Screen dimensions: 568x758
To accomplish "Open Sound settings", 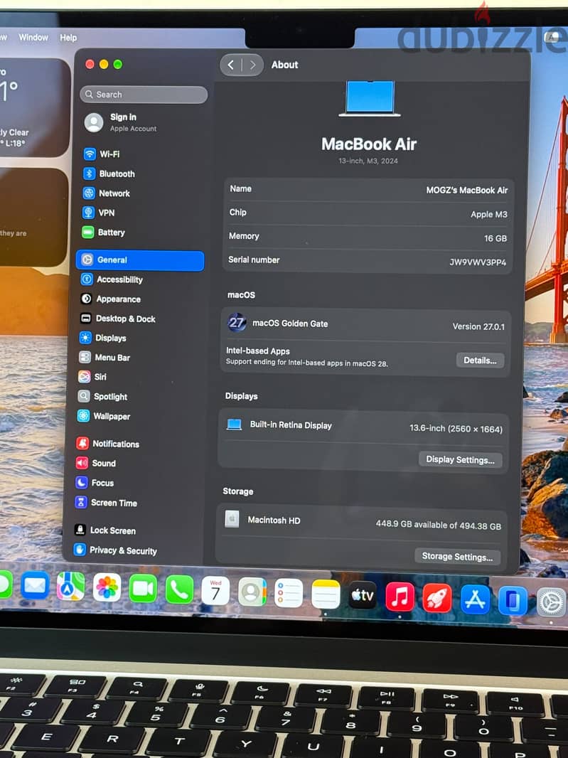I will 96,463.
